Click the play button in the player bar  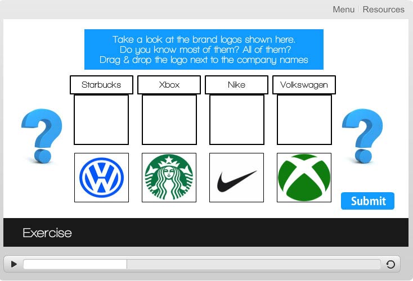pyautogui.click(x=14, y=264)
